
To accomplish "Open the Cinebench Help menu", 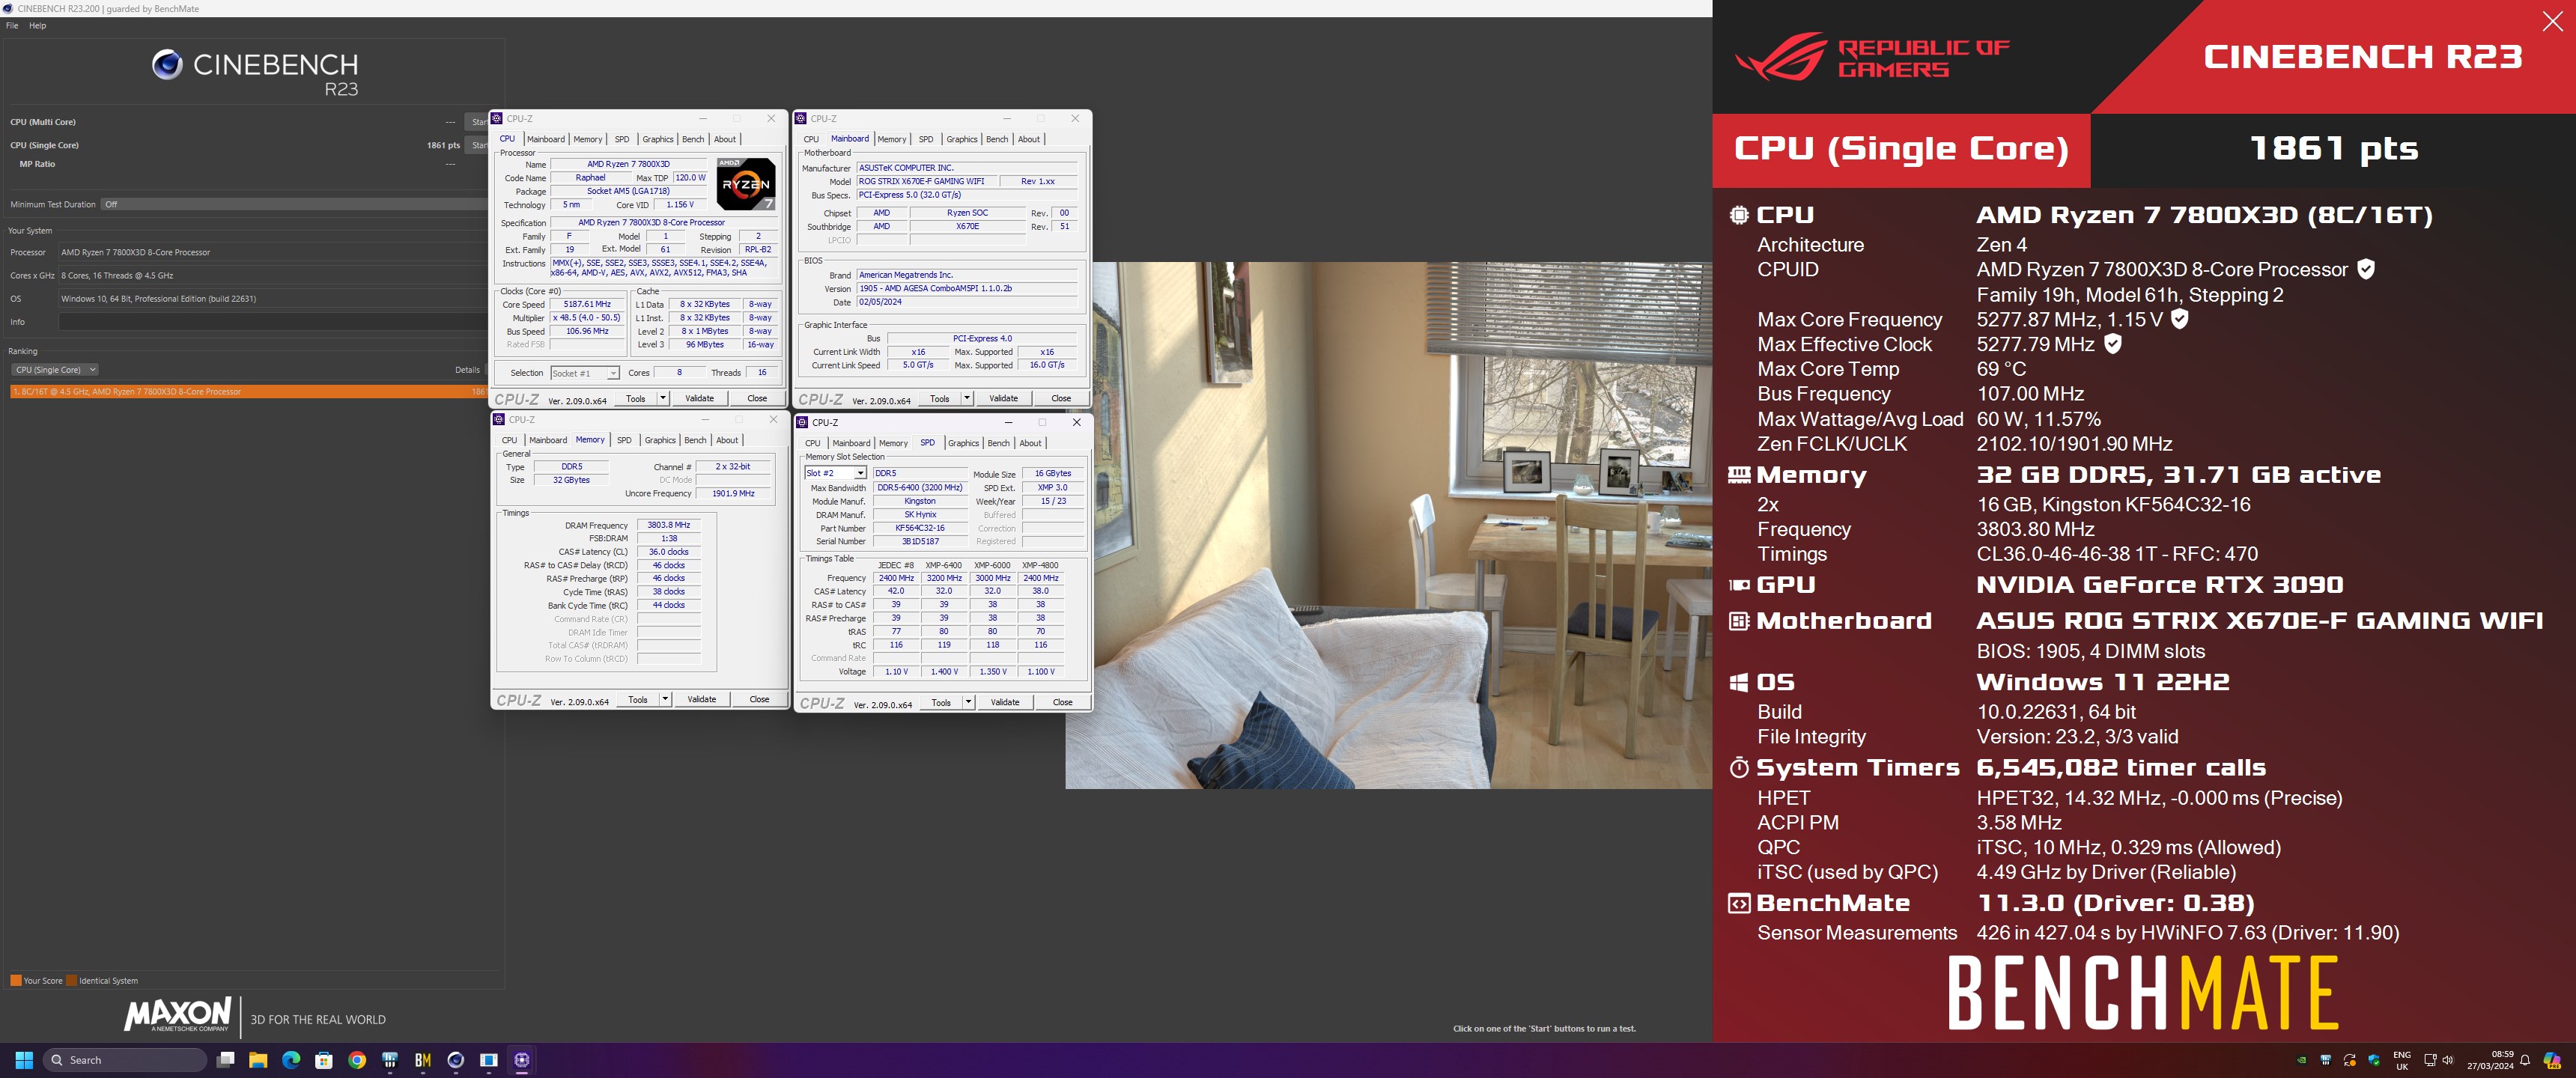I will pos(37,26).
